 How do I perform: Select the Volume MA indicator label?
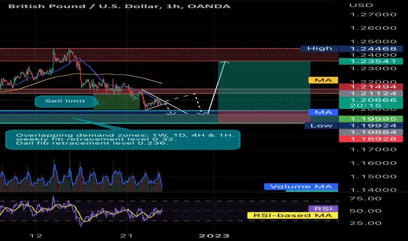[301, 187]
